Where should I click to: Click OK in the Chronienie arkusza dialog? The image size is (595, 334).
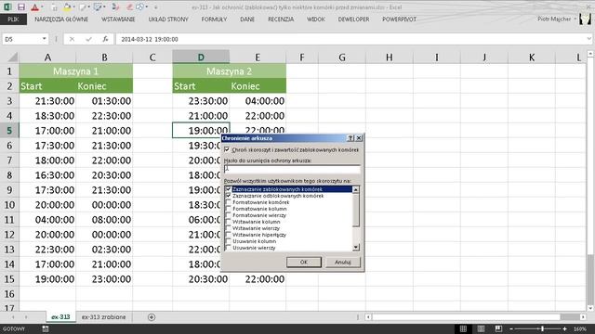pyautogui.click(x=304, y=262)
